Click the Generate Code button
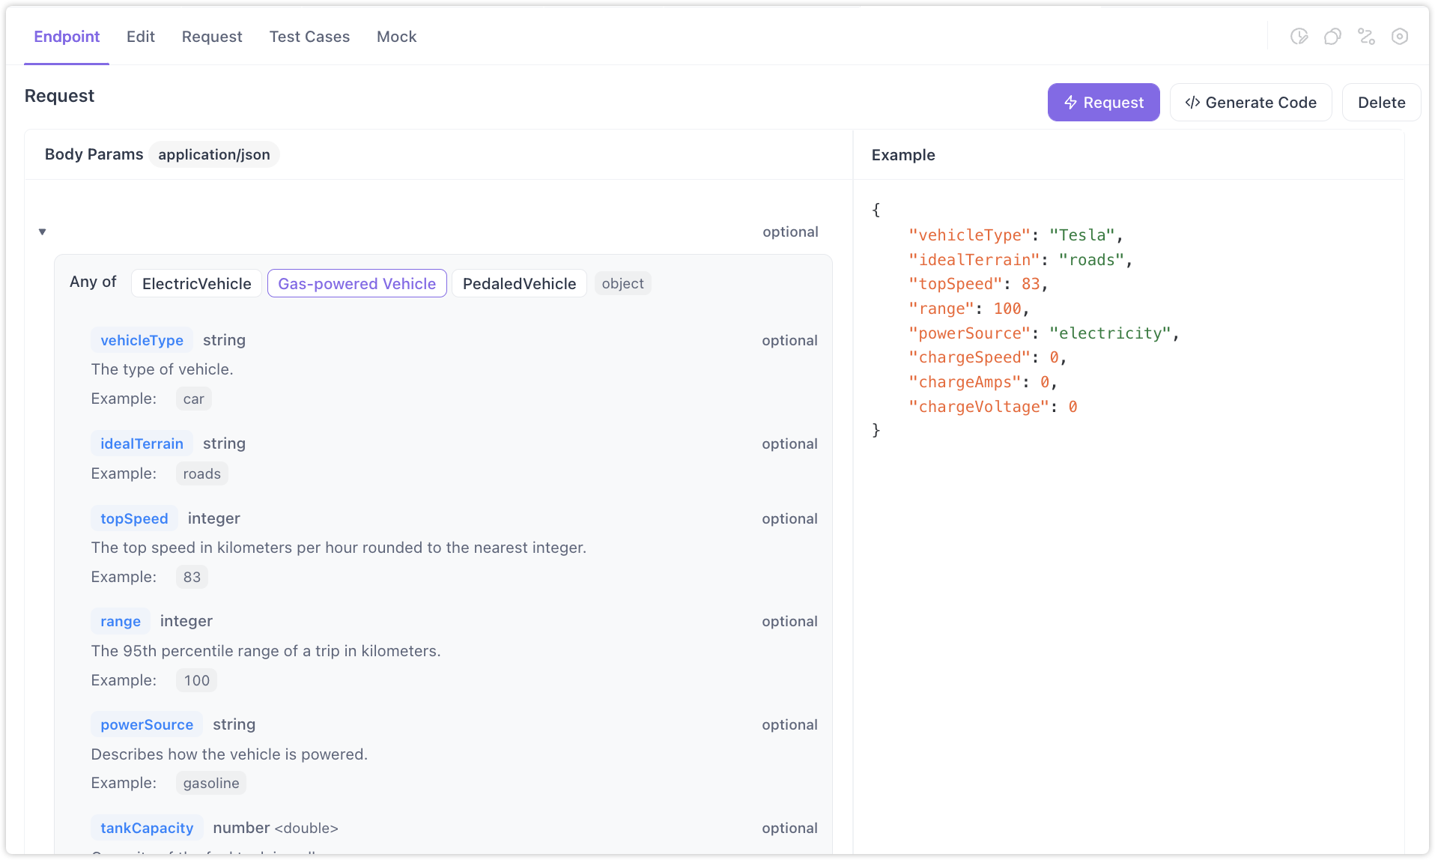Image resolution: width=1435 pixels, height=860 pixels. (1250, 103)
